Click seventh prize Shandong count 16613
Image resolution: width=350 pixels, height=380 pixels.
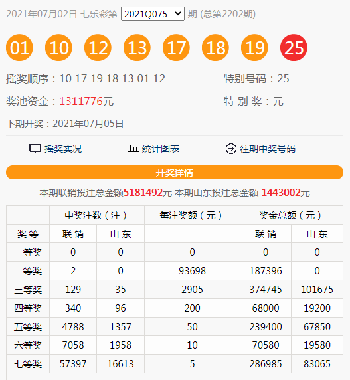(121, 364)
